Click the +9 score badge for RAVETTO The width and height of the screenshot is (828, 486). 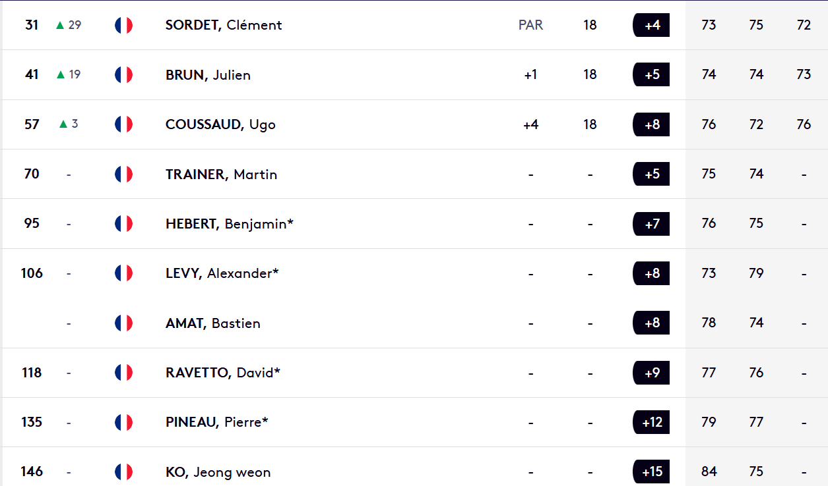(651, 373)
